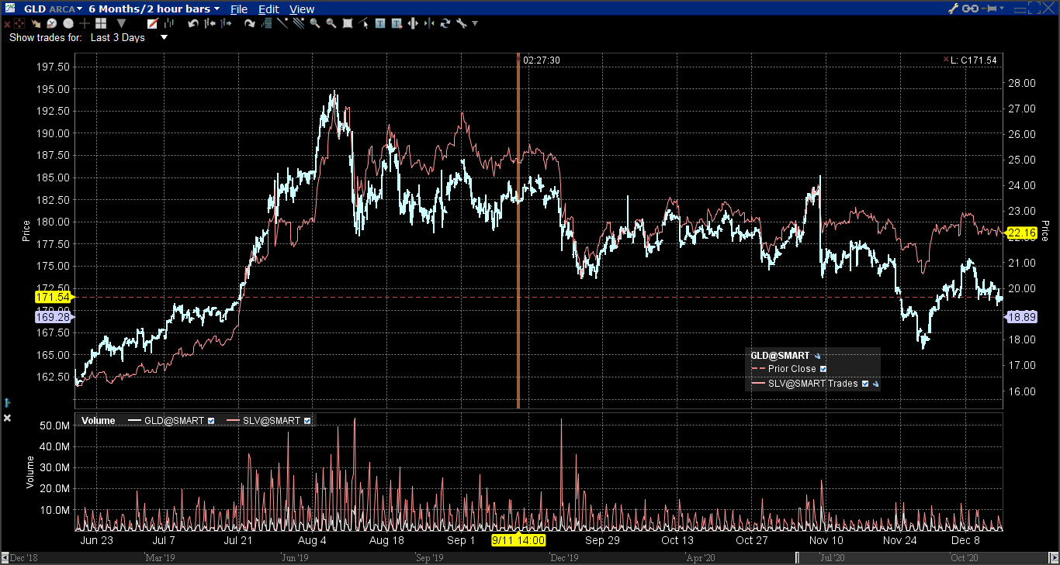Click the candlestick bars toolbar icon
The width and height of the screenshot is (1060, 565).
[169, 23]
